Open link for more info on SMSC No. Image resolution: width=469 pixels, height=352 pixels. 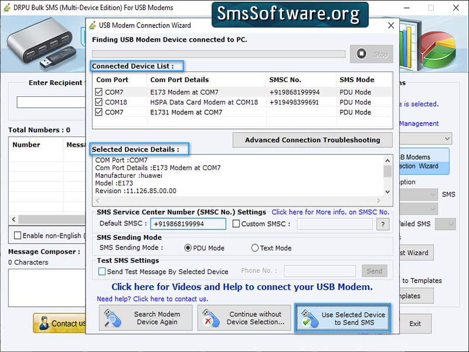(331, 212)
